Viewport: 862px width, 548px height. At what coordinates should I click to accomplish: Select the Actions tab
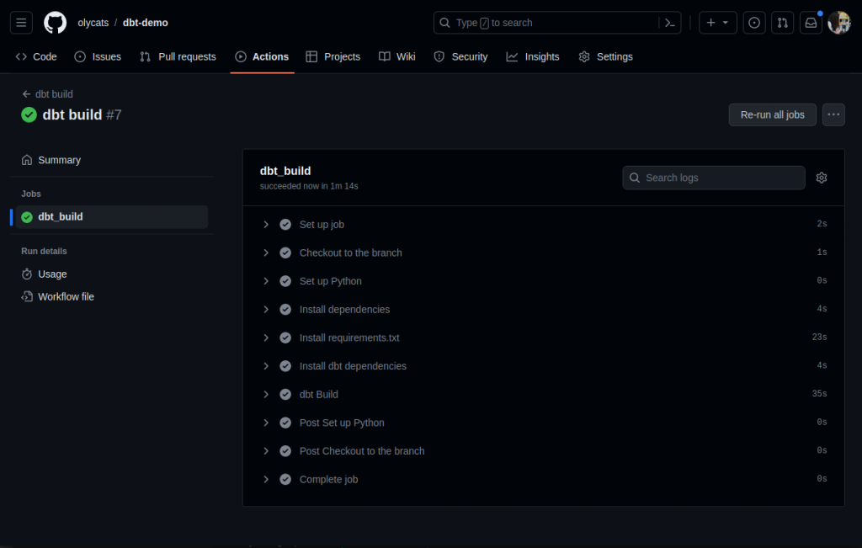pos(263,56)
